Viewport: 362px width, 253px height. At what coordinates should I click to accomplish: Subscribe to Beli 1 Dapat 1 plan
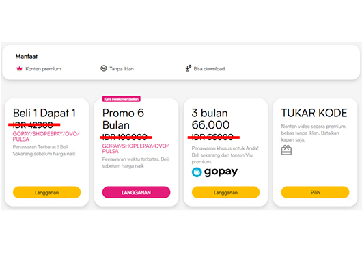pyautogui.click(x=46, y=192)
